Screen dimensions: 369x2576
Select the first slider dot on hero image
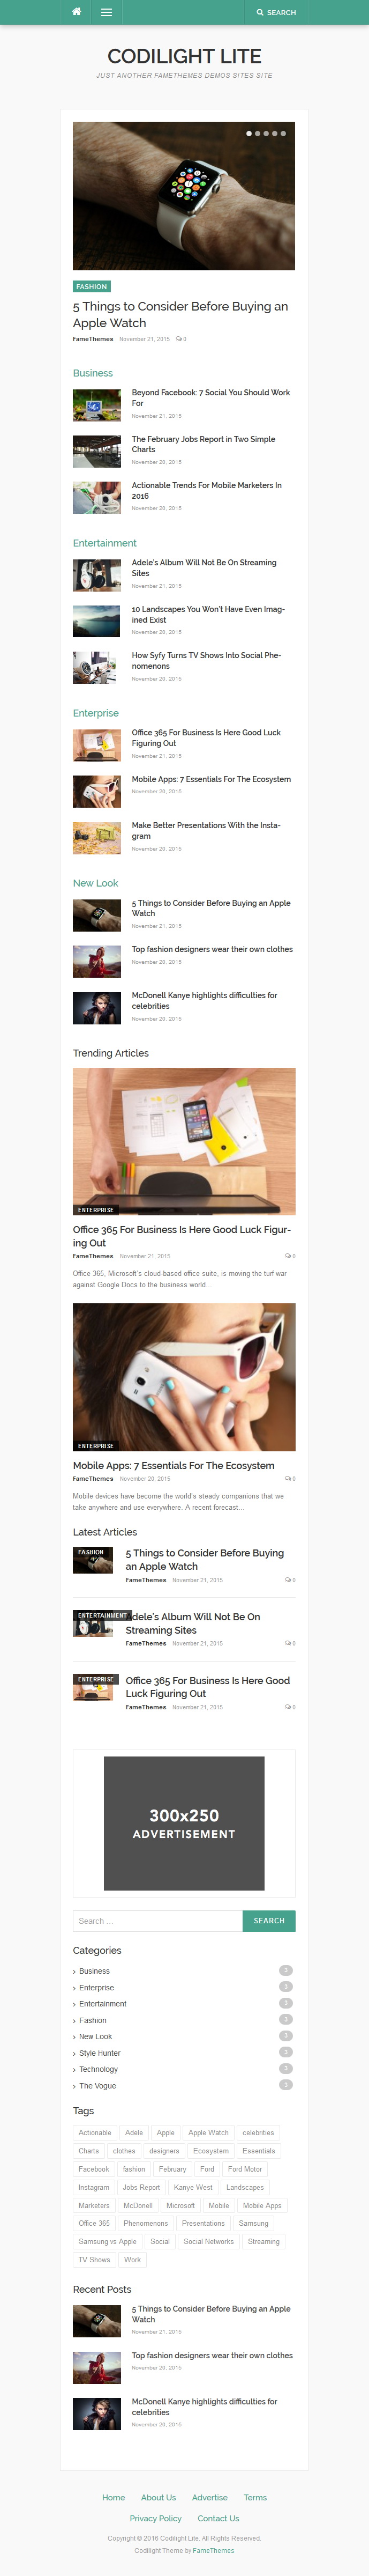(x=248, y=133)
